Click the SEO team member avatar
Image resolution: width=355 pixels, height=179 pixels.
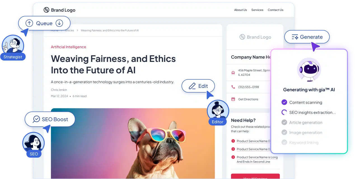point(33,142)
